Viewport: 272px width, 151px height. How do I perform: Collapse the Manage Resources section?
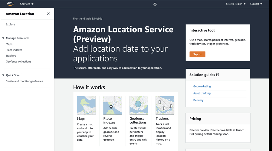(3, 38)
